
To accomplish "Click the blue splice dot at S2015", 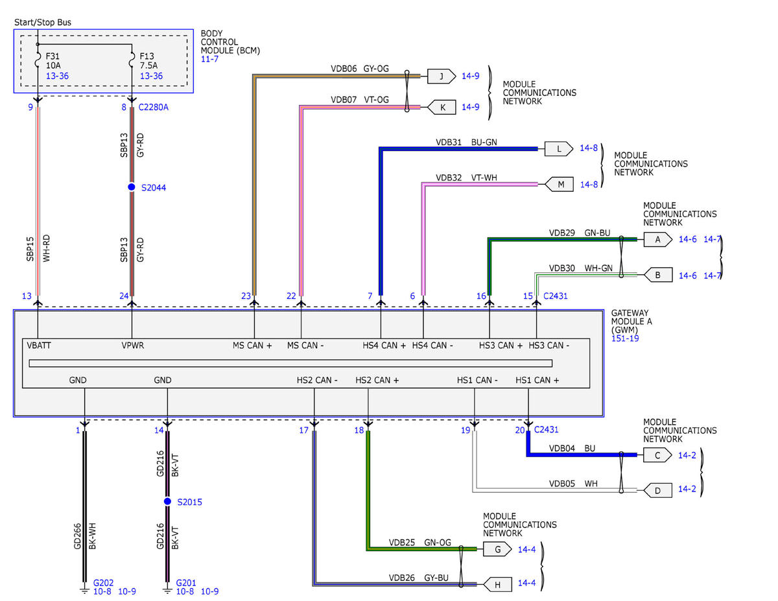I will [x=167, y=502].
